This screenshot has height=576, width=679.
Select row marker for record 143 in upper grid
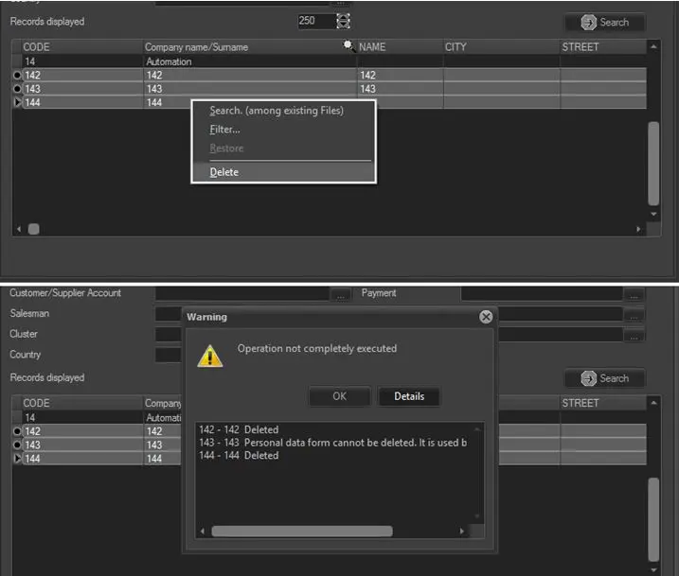[x=17, y=89]
